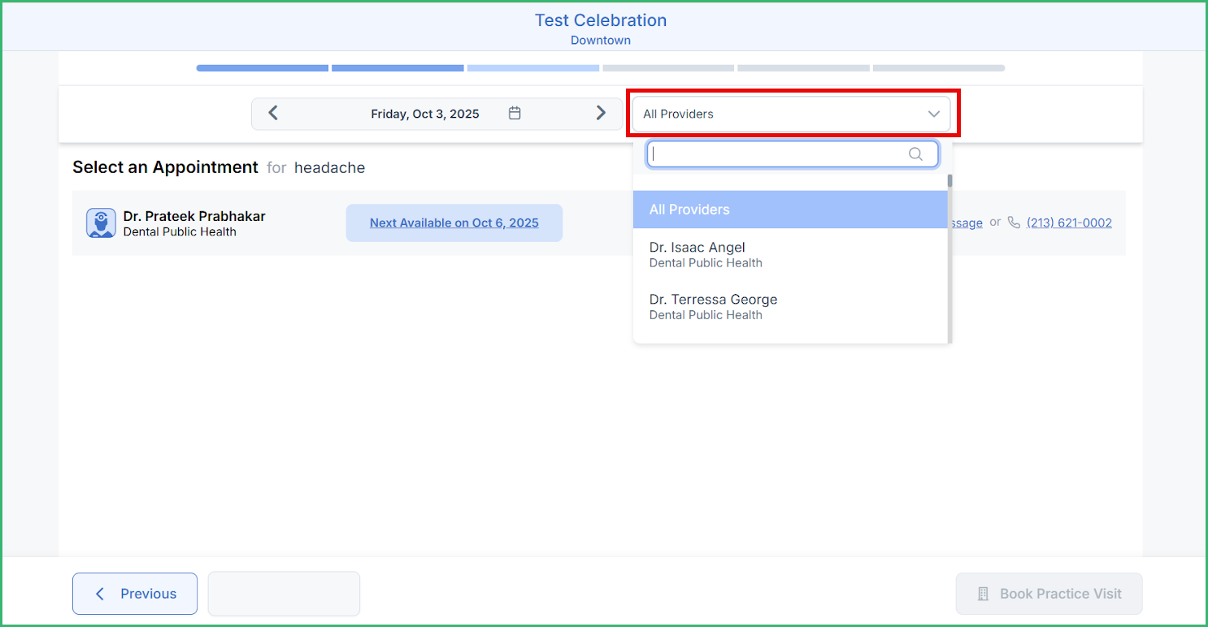Viewport: 1208px width, 627px height.
Task: Collapse the All Providers dropdown chevron
Action: [x=933, y=114]
